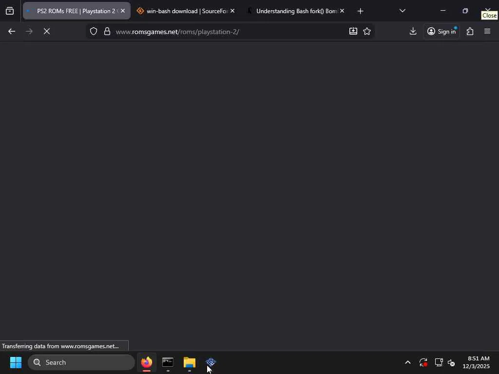Screen dimensions: 499x374
Task: Show hidden system tray icons
Action: click(x=408, y=362)
